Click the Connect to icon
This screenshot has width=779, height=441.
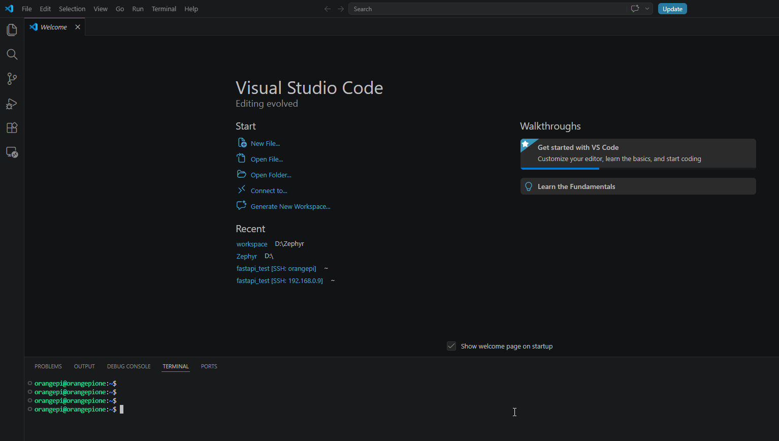(242, 190)
